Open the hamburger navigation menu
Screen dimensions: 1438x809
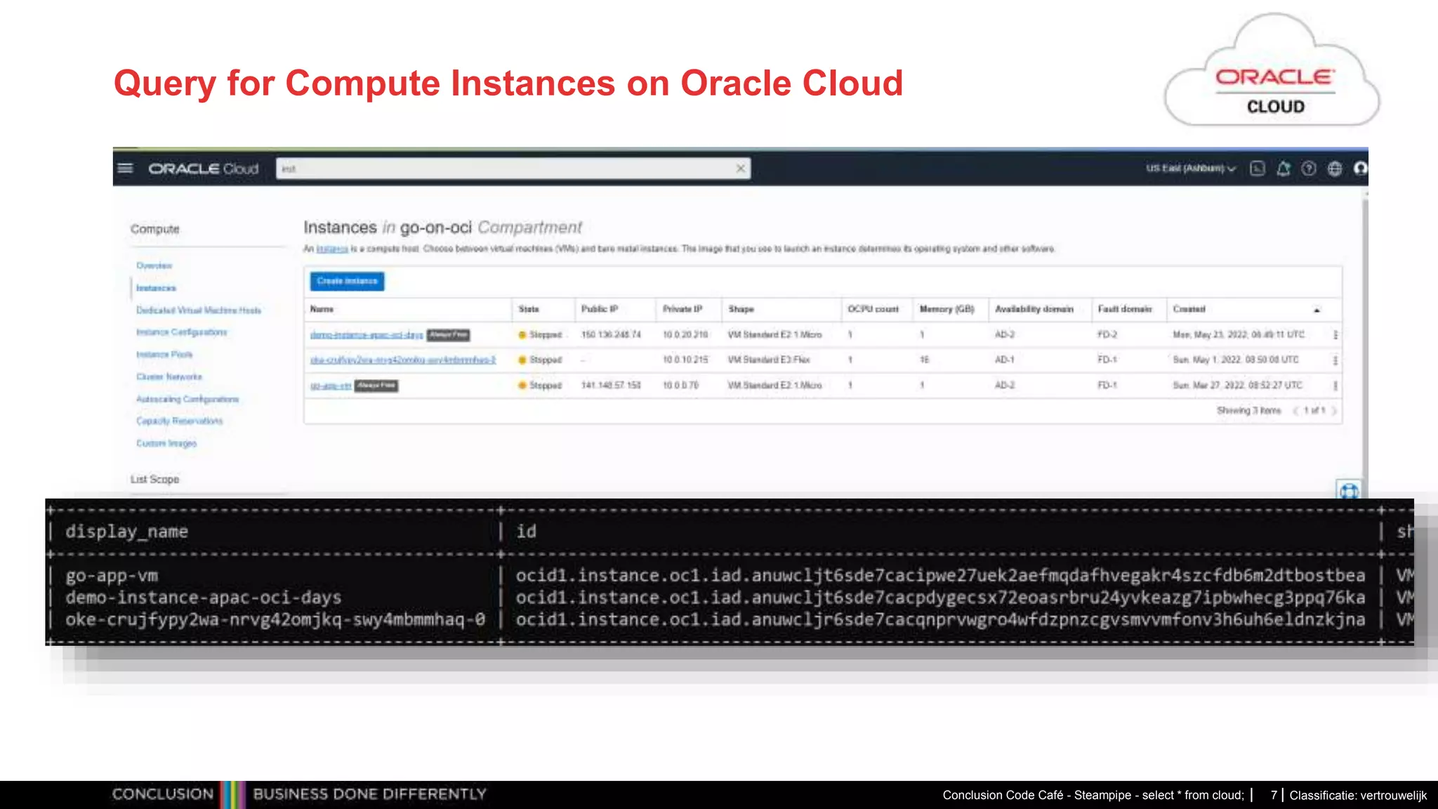[x=125, y=169]
